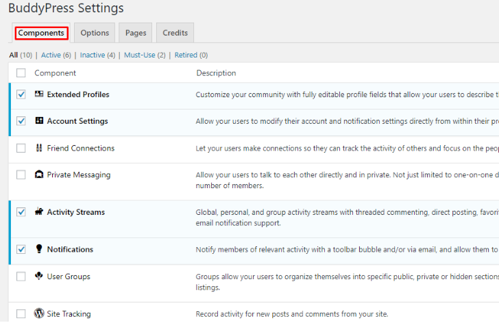Click the Site Tracking description text
Screen dimensions: 499x323
tap(292, 314)
